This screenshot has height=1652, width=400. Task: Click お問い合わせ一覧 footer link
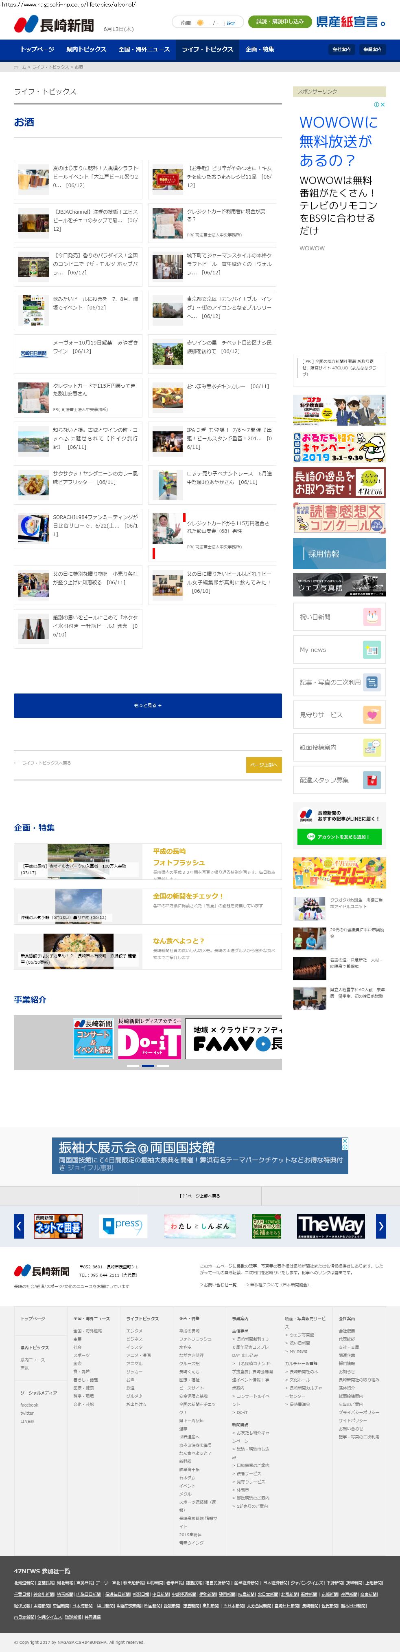(218, 1285)
